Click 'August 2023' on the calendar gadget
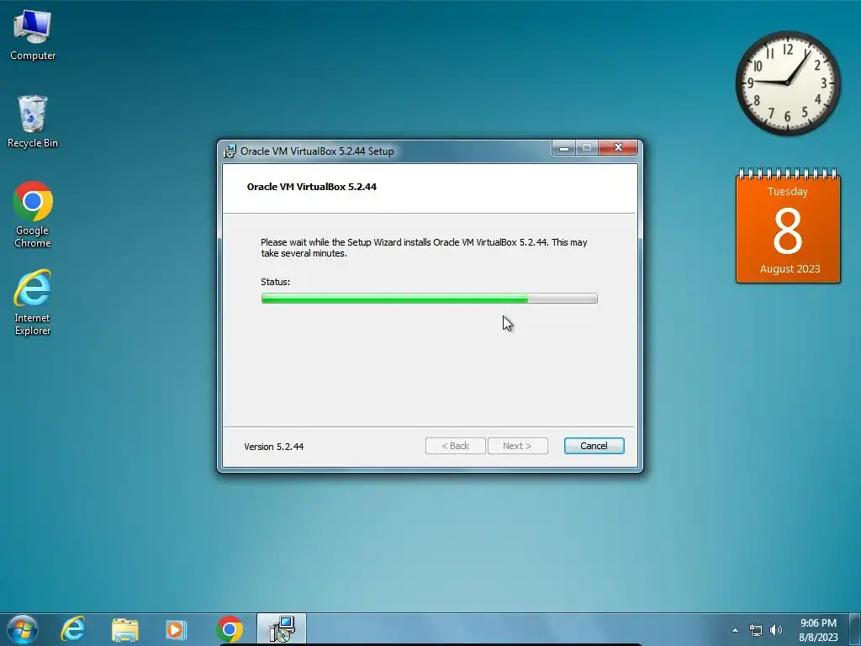This screenshot has height=646, width=861. click(x=790, y=268)
